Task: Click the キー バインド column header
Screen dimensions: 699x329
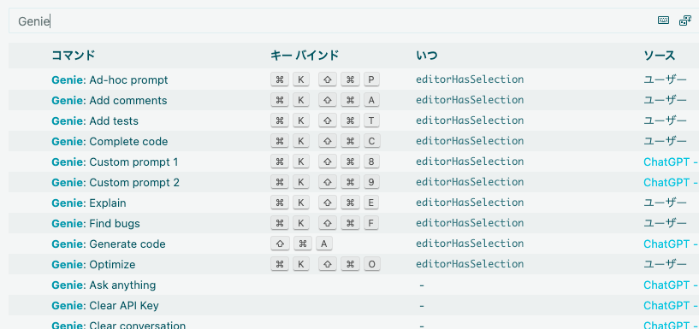Action: point(305,56)
